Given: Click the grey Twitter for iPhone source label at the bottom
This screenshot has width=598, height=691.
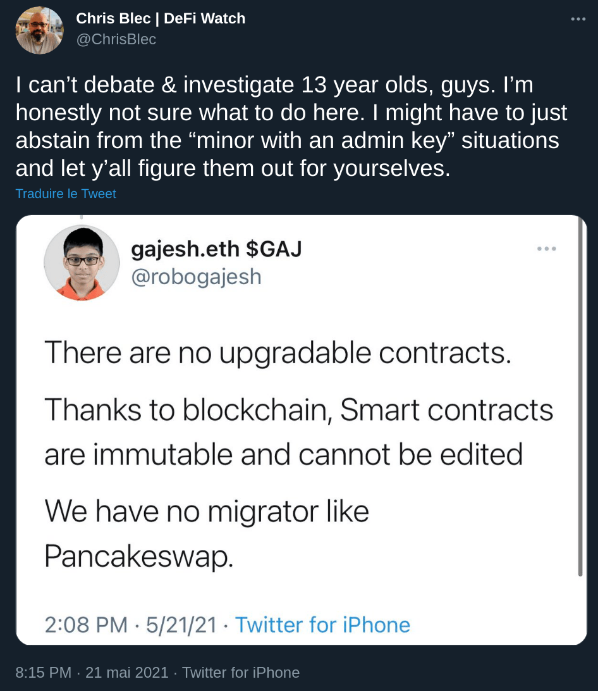Looking at the screenshot, I should click(x=241, y=672).
